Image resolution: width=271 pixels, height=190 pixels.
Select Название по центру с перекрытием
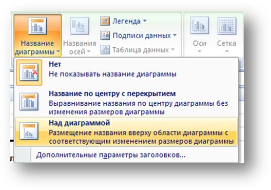point(126,102)
